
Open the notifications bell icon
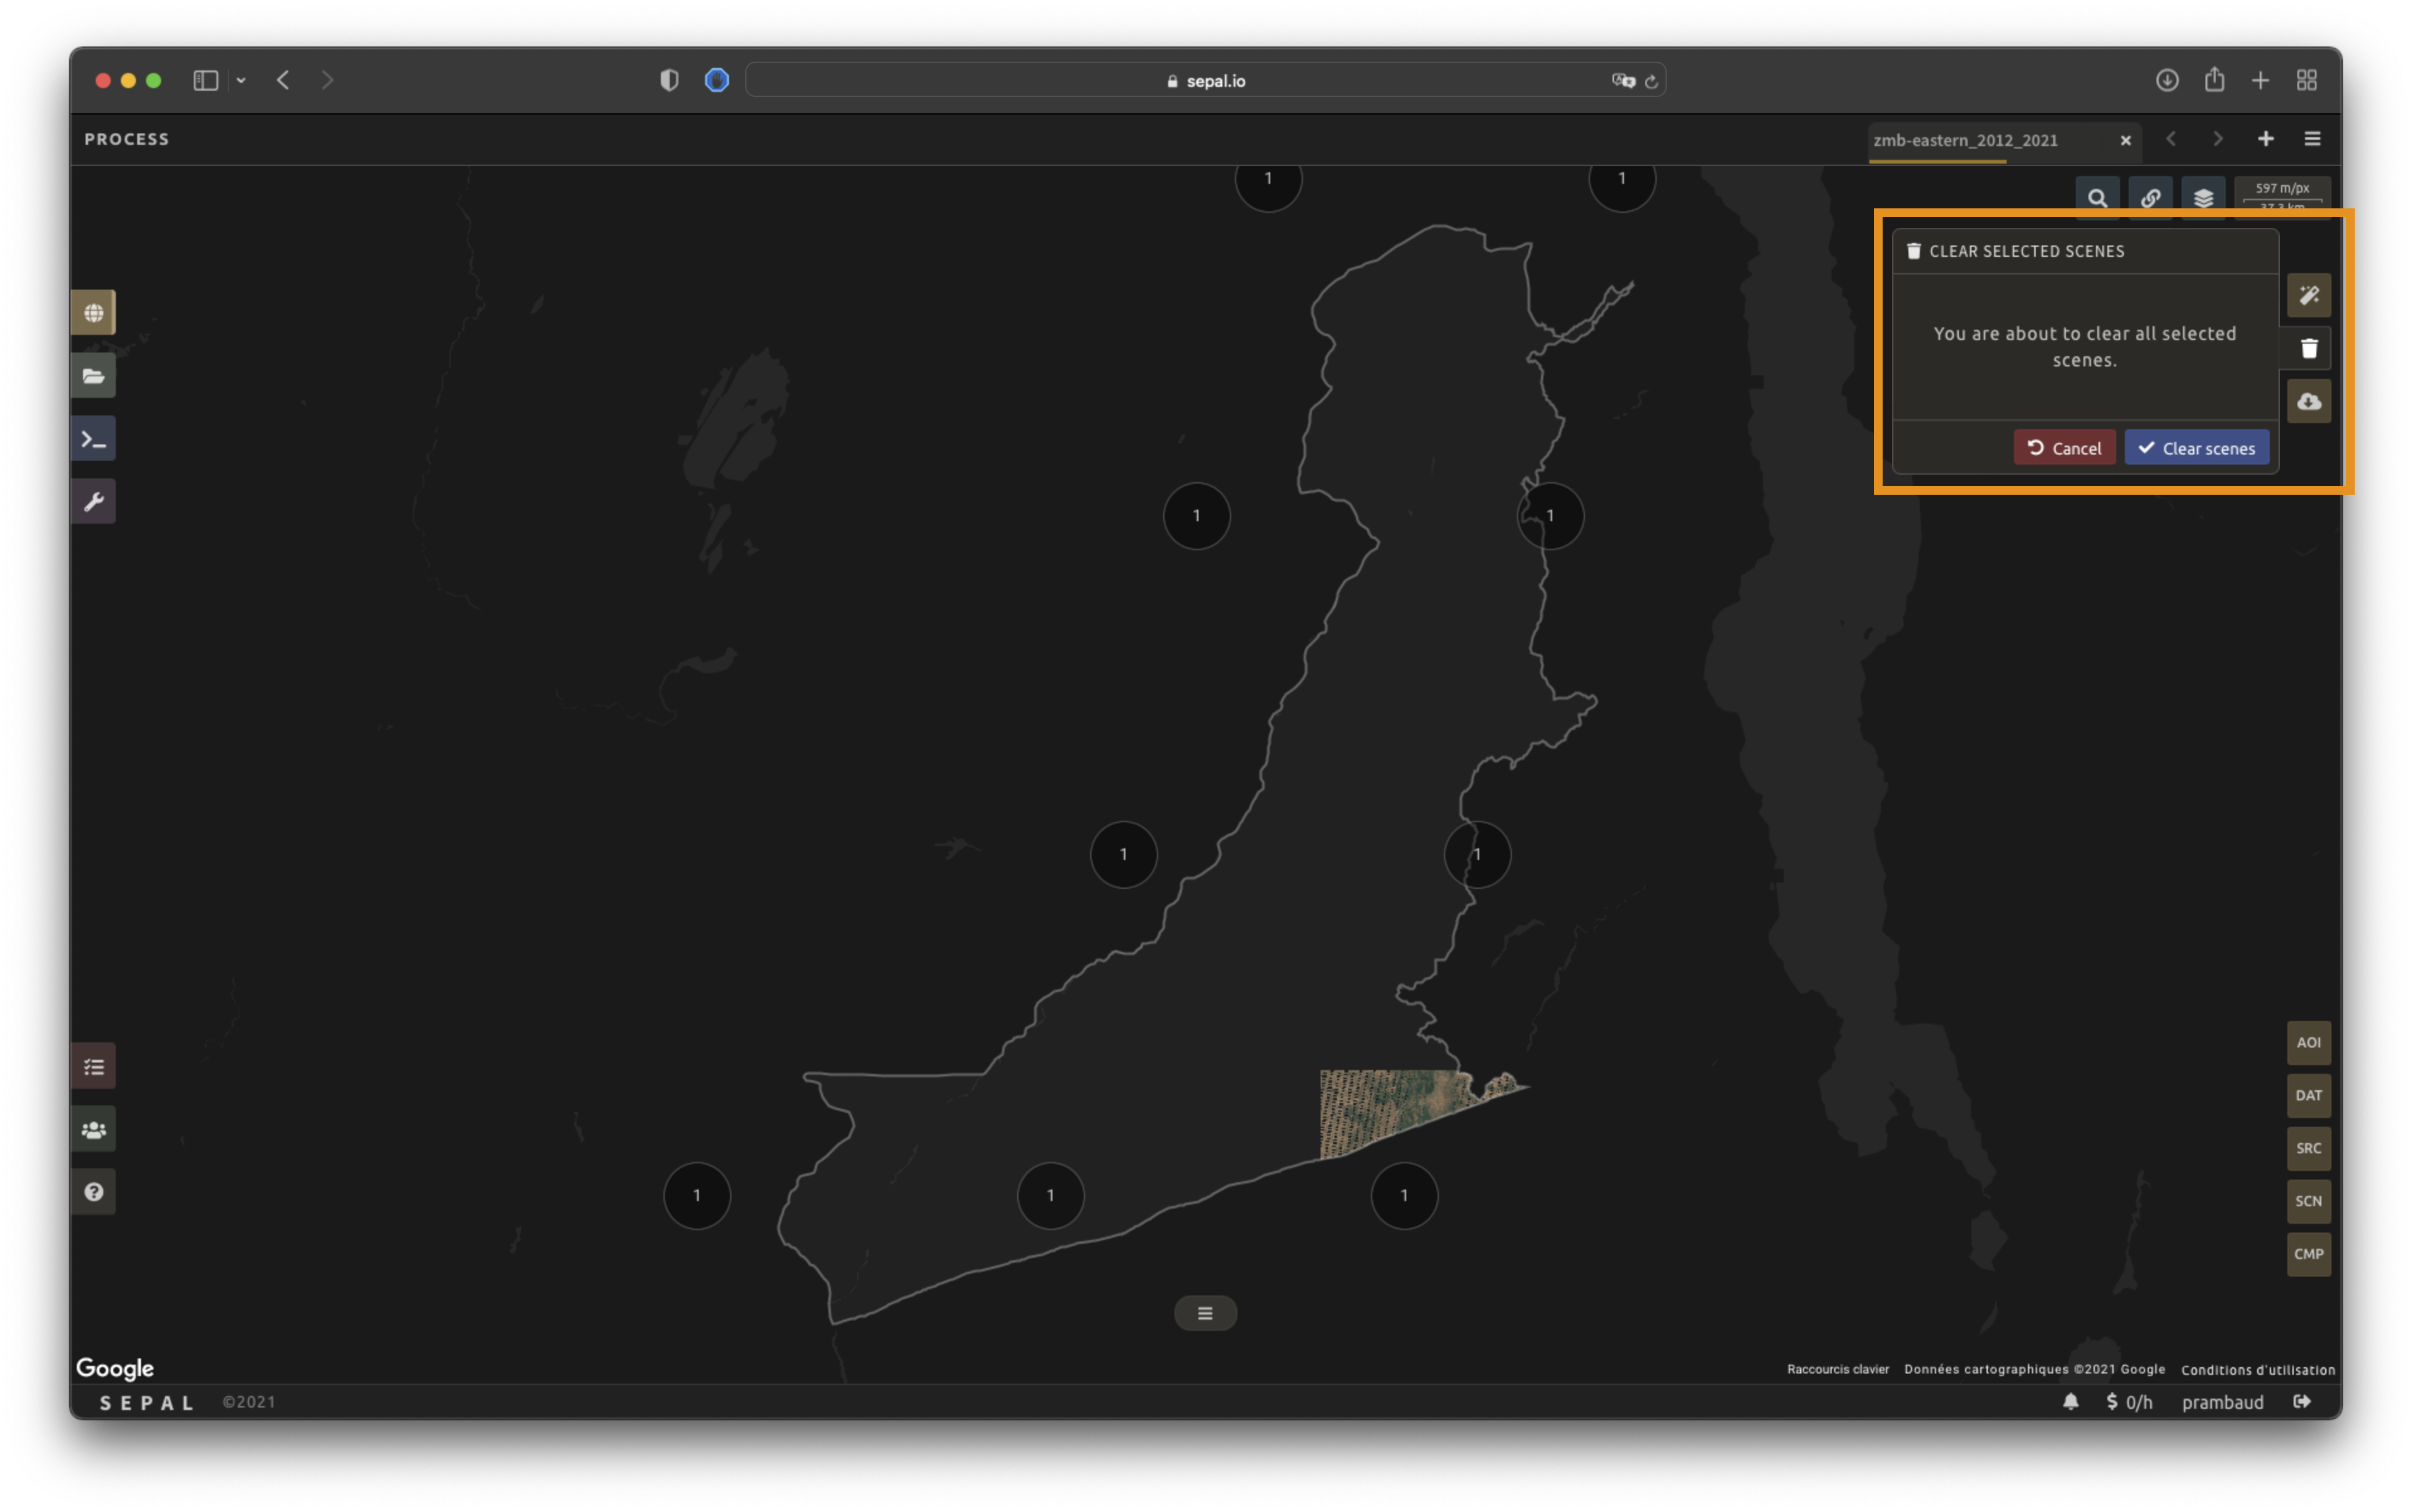2070,1402
